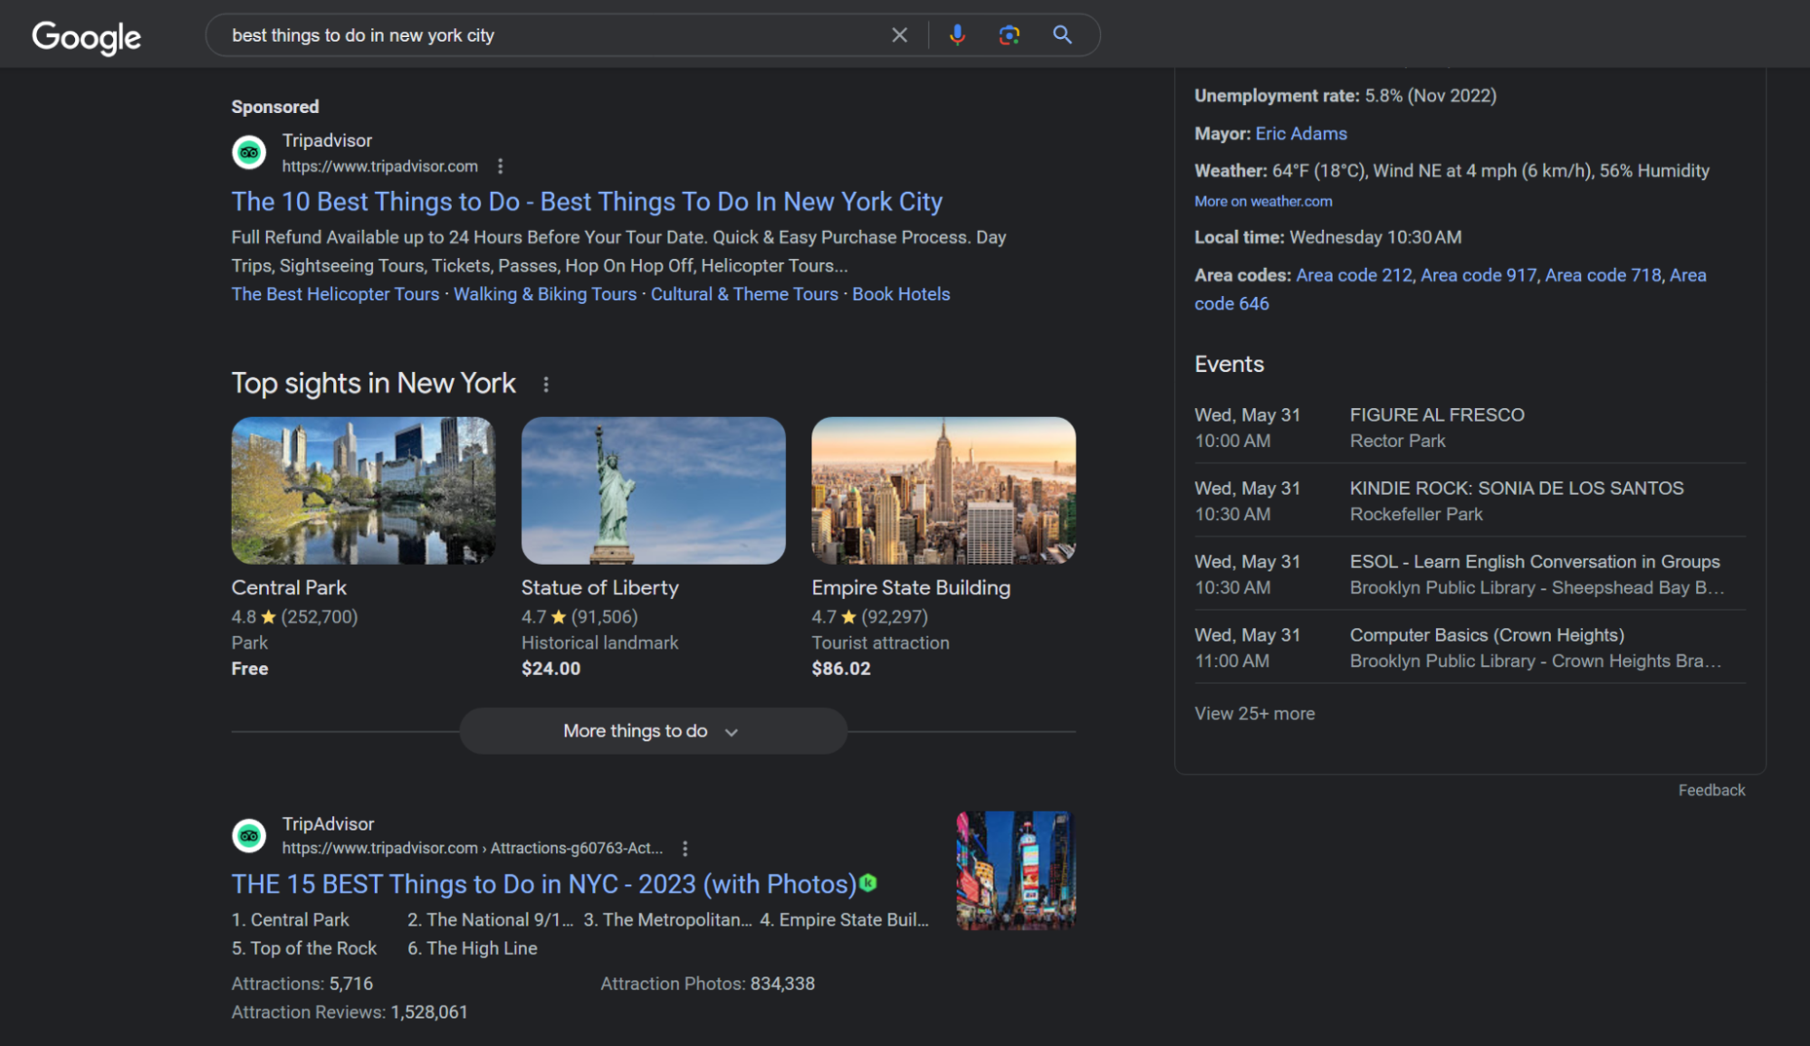Screen dimensions: 1810x1046
Task: Click 6. The High Line entry
Action: pos(473,948)
